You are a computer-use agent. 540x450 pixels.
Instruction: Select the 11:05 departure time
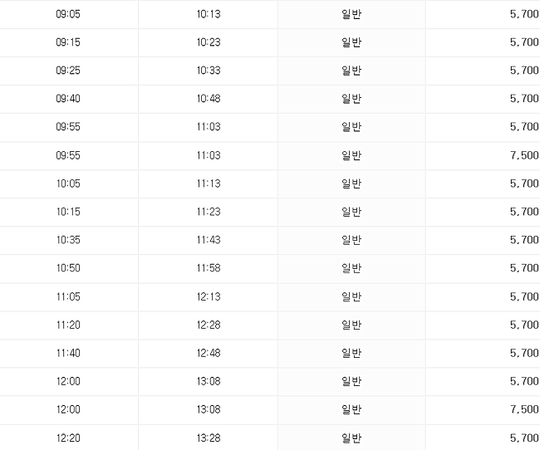pos(68,296)
